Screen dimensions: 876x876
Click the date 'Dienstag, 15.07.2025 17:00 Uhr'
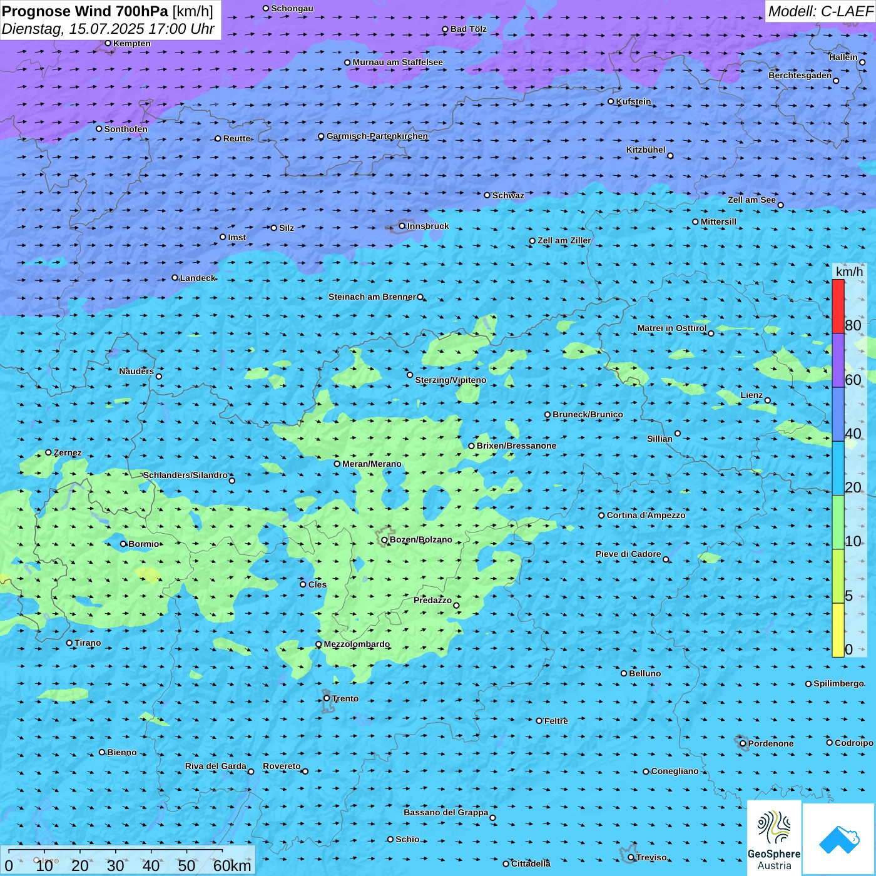(108, 29)
